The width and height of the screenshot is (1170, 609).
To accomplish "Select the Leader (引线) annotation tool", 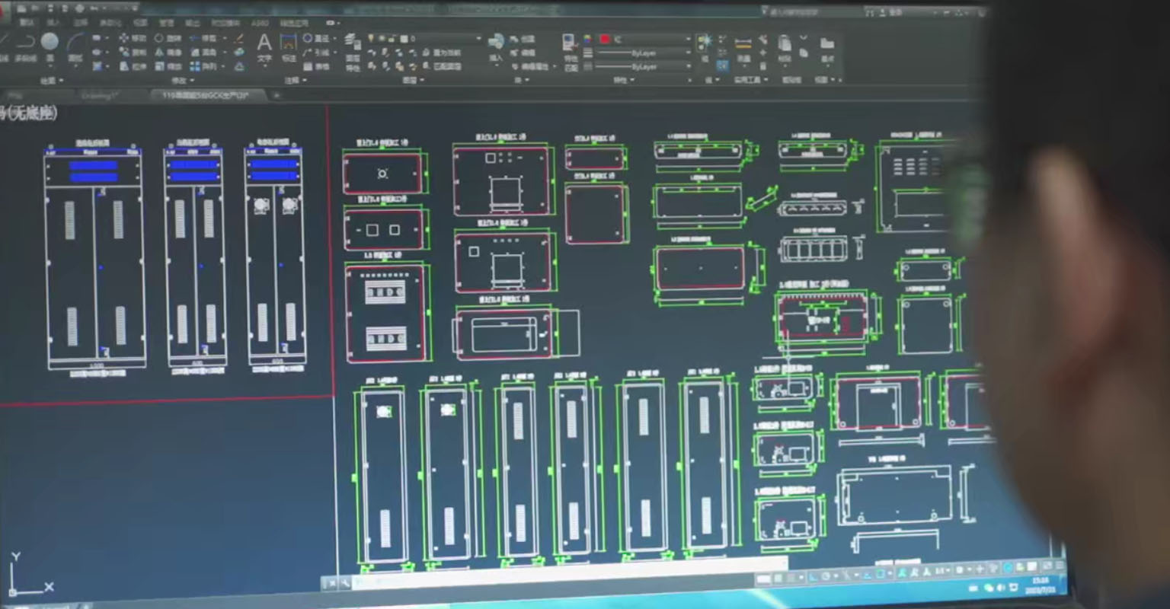I will (317, 52).
